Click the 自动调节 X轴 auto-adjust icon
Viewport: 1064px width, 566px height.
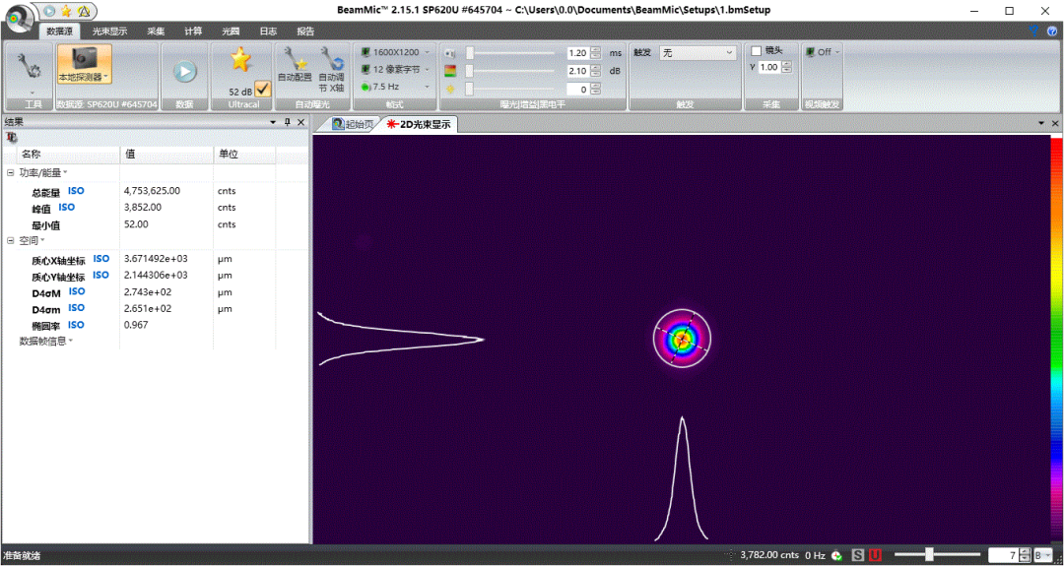[332, 69]
